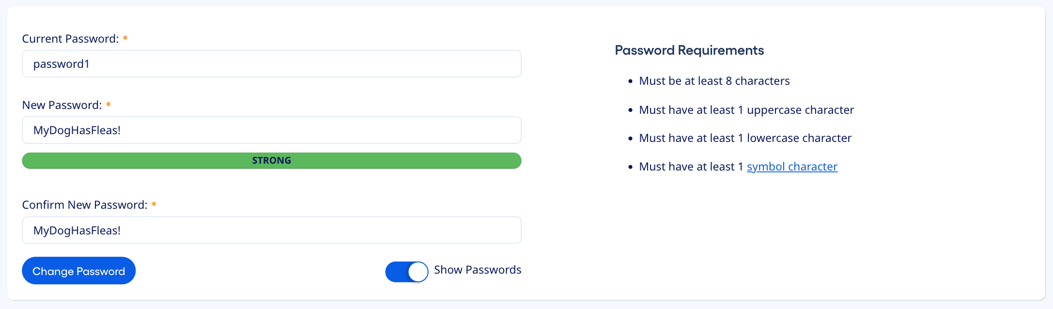This screenshot has height=309, width=1053.
Task: Open the symbol character link
Action: click(x=791, y=166)
